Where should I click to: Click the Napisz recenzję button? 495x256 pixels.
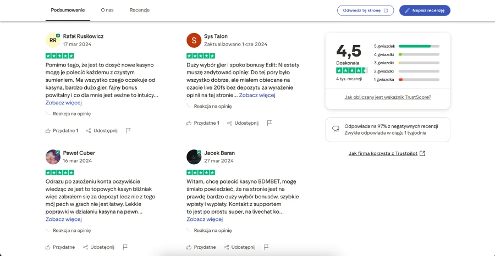pos(425,10)
